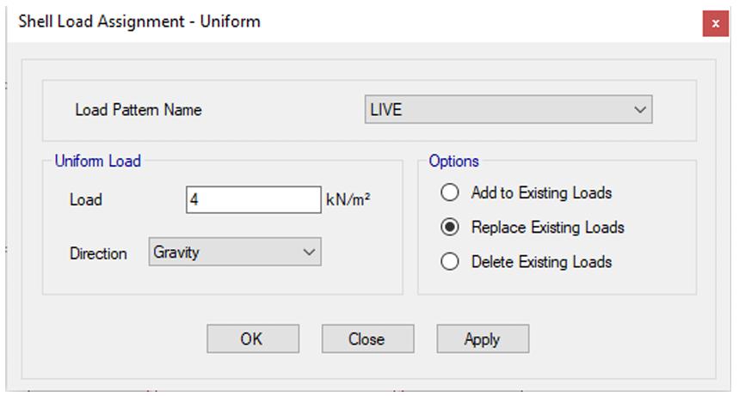Click the Gravity text in Direction combo
The height and width of the screenshot is (396, 739).
pyautogui.click(x=176, y=253)
